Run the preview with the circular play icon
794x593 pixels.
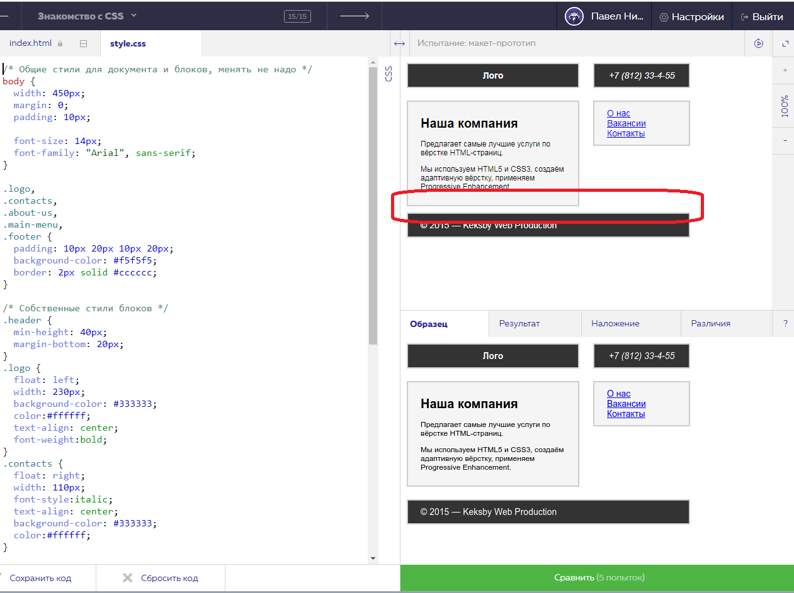759,43
